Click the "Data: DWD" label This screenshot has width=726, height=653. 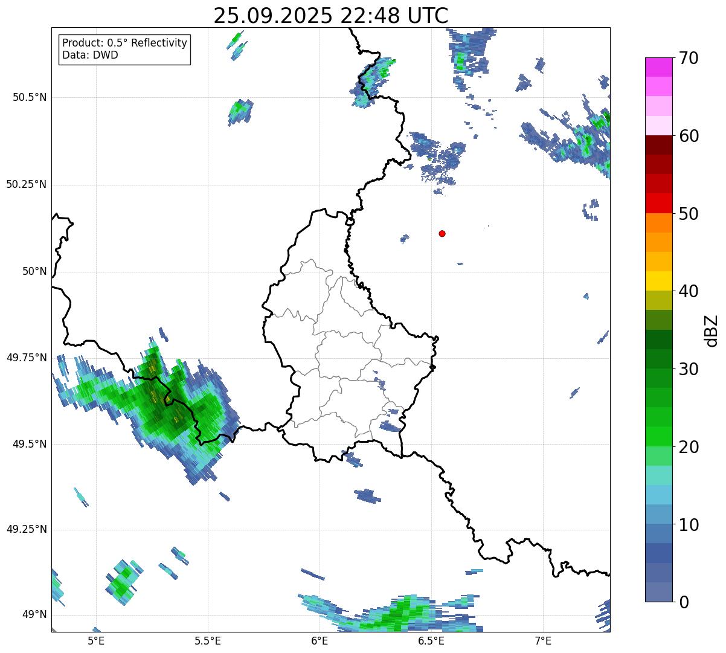pyautogui.click(x=90, y=55)
